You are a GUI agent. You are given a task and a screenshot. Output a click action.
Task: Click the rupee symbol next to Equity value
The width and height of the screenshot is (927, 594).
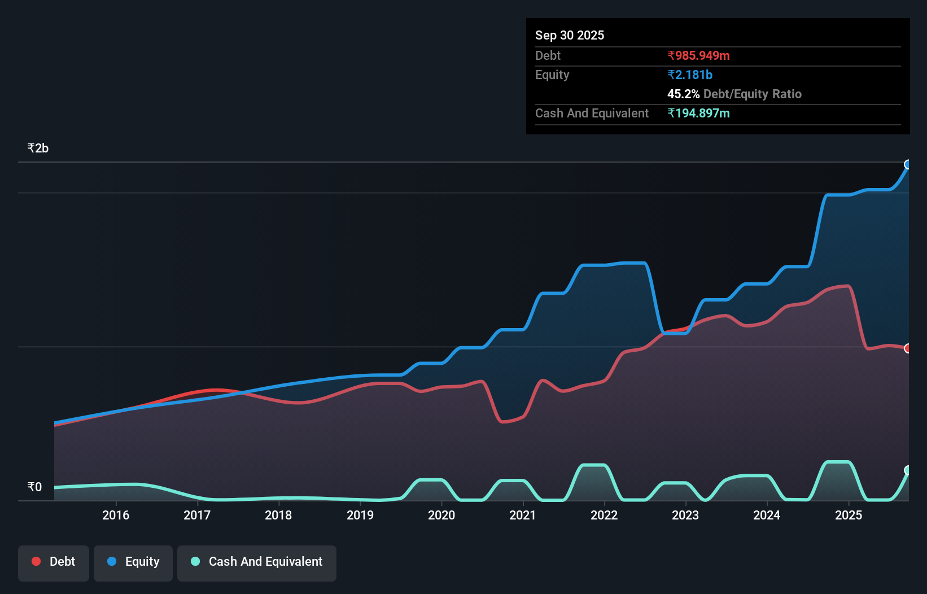(x=671, y=75)
